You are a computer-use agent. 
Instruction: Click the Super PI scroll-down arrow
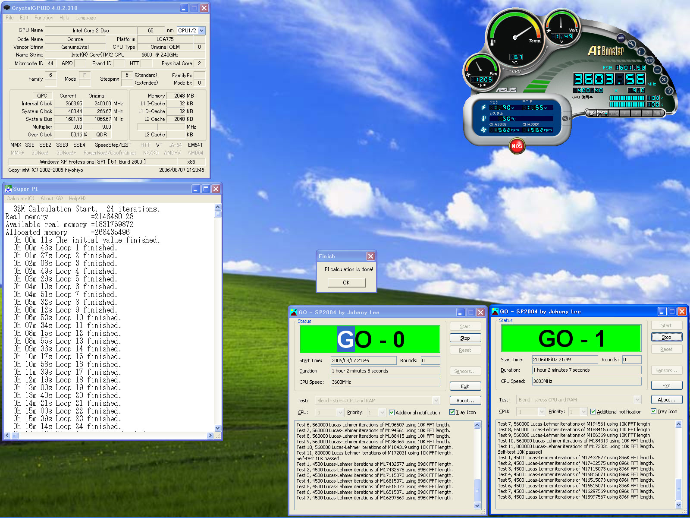[x=217, y=428]
